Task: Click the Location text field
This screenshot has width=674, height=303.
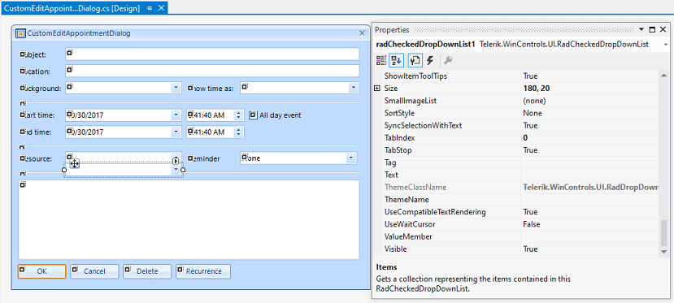Action: point(212,71)
